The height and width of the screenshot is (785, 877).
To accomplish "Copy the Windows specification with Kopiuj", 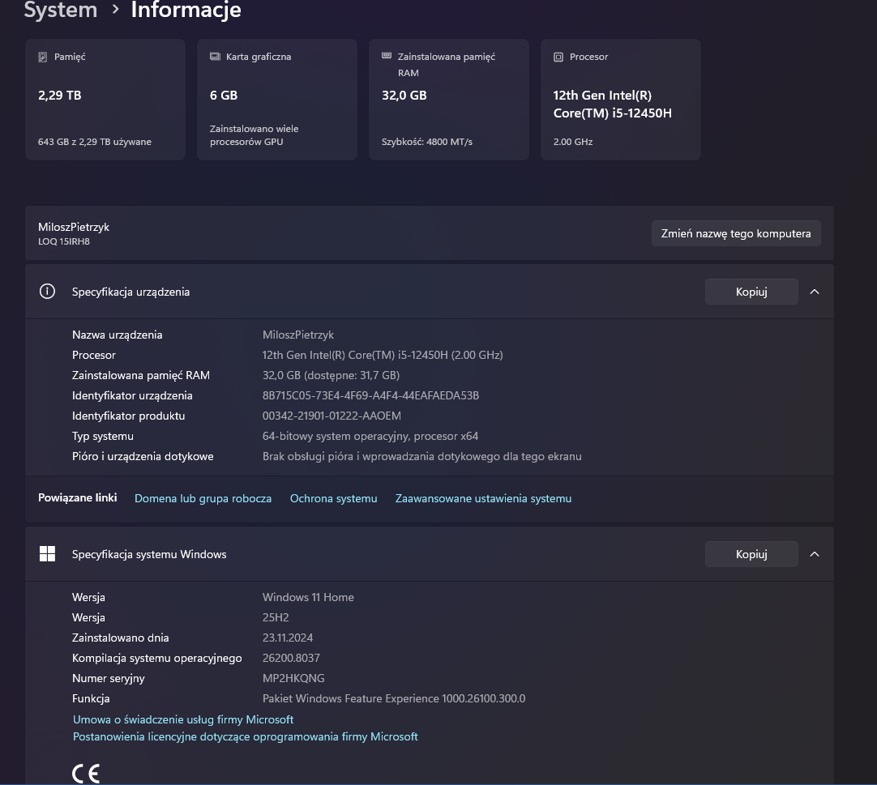I will (x=751, y=554).
